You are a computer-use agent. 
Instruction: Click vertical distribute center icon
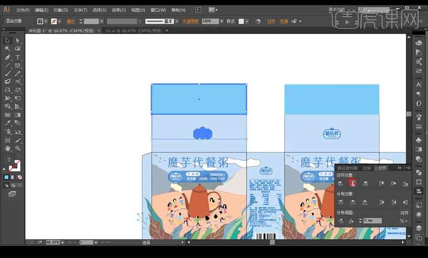(x=353, y=202)
